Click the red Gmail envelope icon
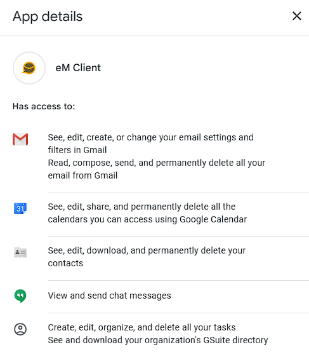 point(20,139)
